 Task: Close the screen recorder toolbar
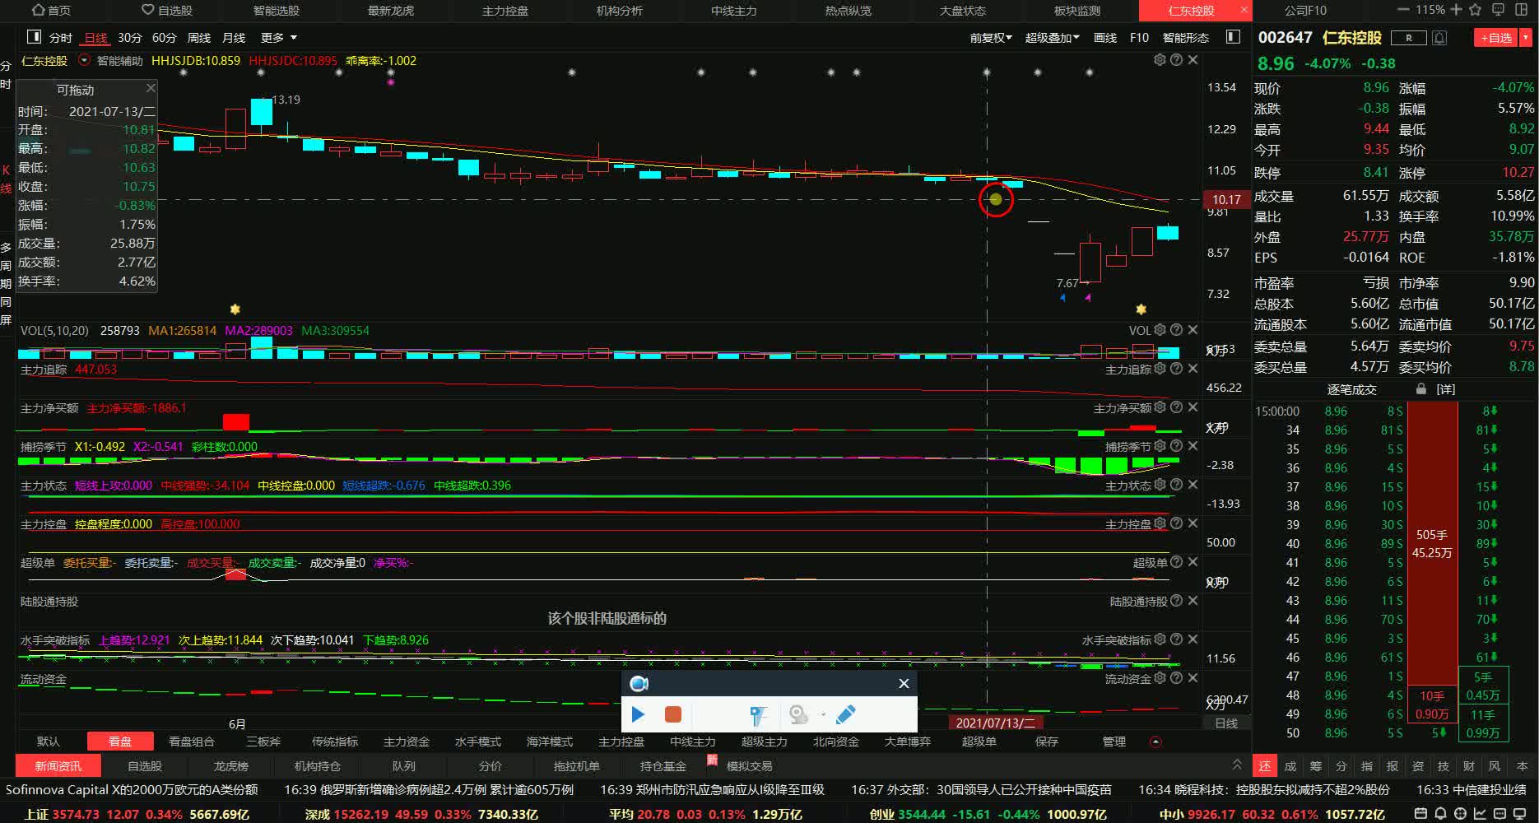click(x=904, y=683)
